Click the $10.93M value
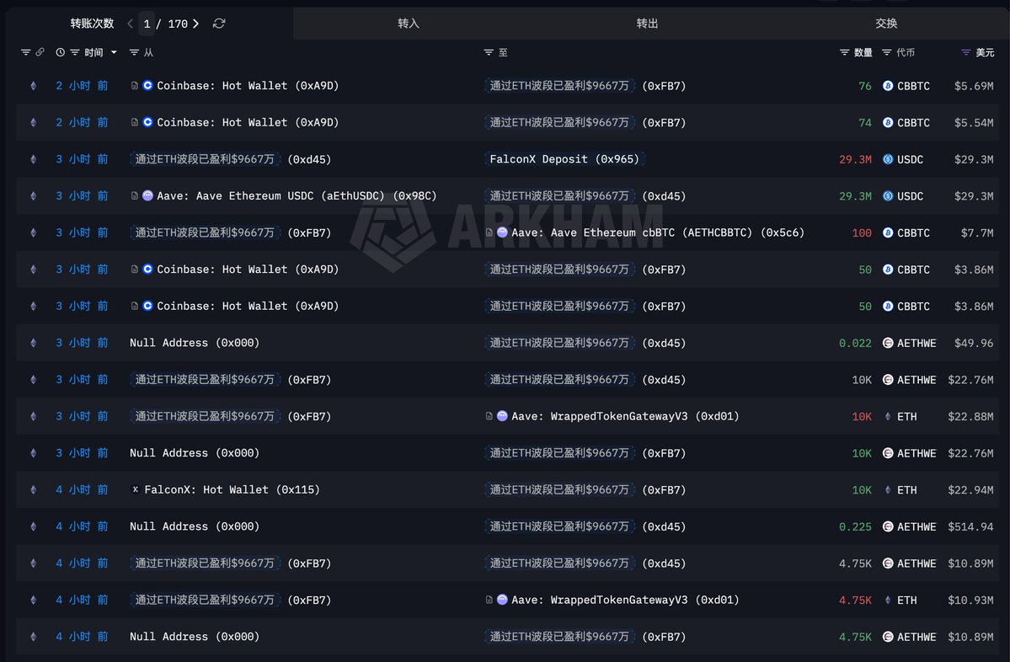1010x662 pixels. [970, 601]
